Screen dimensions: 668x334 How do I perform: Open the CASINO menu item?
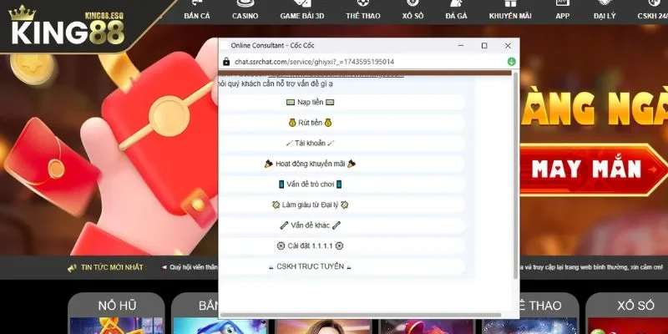pos(245,10)
